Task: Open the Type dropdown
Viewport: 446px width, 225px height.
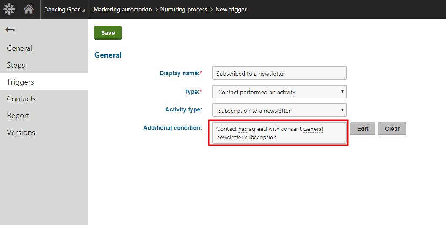Action: [280, 92]
